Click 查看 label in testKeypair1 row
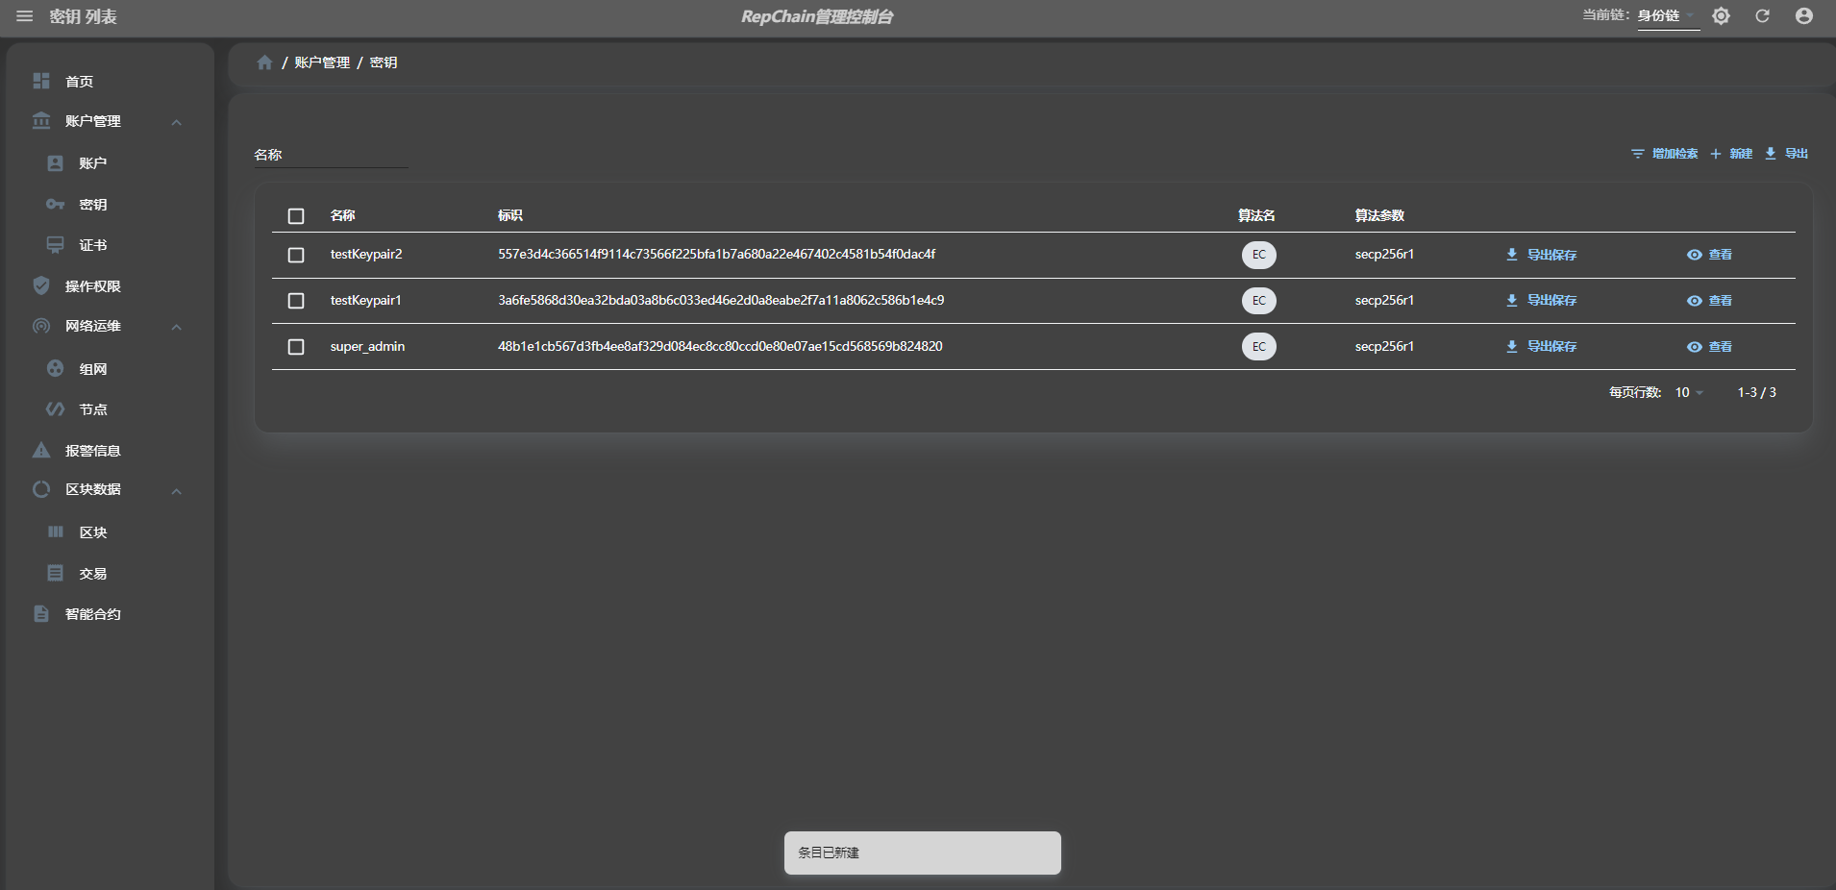The image size is (1836, 890). [x=1721, y=301]
